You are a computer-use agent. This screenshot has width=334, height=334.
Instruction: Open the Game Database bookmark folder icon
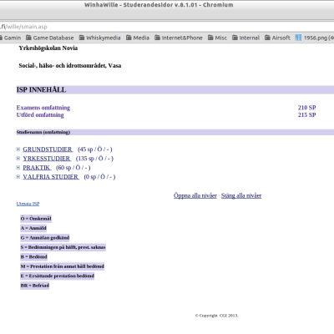28,38
